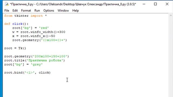Open the Edit menu

(15, 11)
